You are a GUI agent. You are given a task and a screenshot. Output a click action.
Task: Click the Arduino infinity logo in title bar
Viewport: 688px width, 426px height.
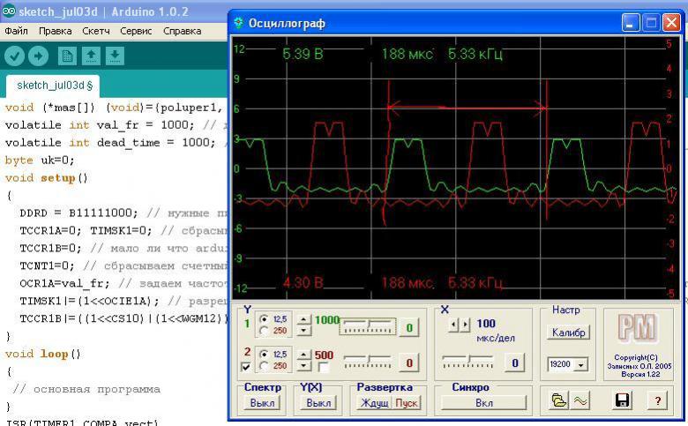9,11
